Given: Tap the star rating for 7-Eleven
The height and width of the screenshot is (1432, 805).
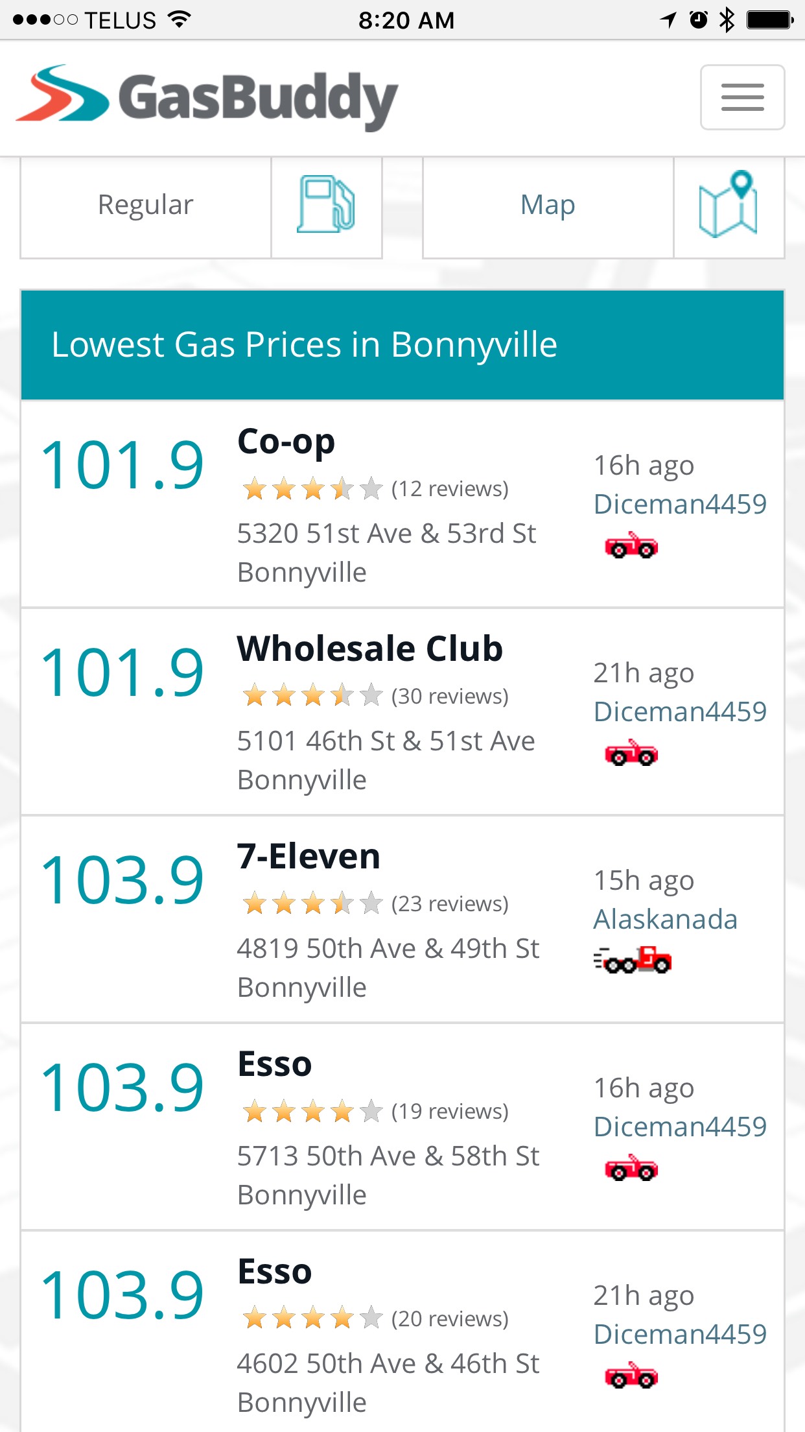Looking at the screenshot, I should click(x=312, y=903).
